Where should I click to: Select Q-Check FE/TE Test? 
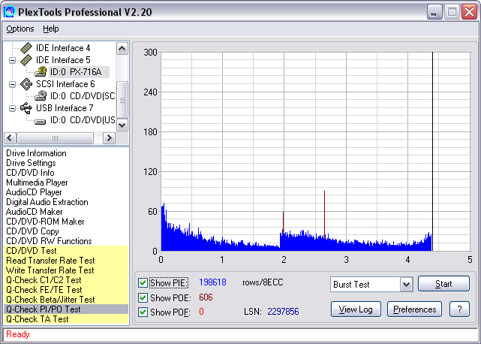67,290
